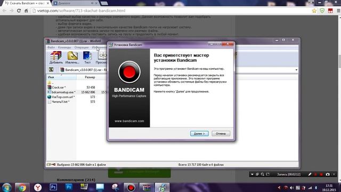Image resolution: width=341 pixels, height=192 pixels.
Task: Click WinRAR status bar drive icon
Action: pyautogui.click(x=48, y=165)
